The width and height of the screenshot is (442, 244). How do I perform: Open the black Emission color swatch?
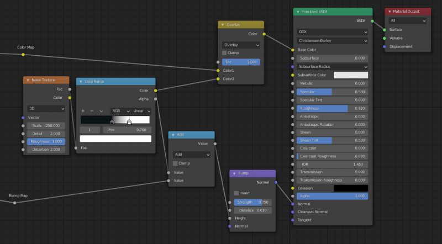tap(351, 188)
